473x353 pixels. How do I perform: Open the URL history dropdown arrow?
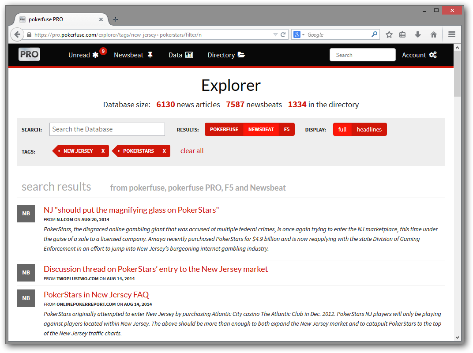pyautogui.click(x=275, y=35)
